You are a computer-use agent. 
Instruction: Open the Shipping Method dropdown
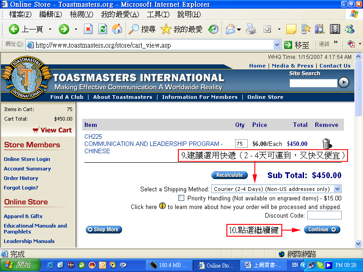[337, 189]
